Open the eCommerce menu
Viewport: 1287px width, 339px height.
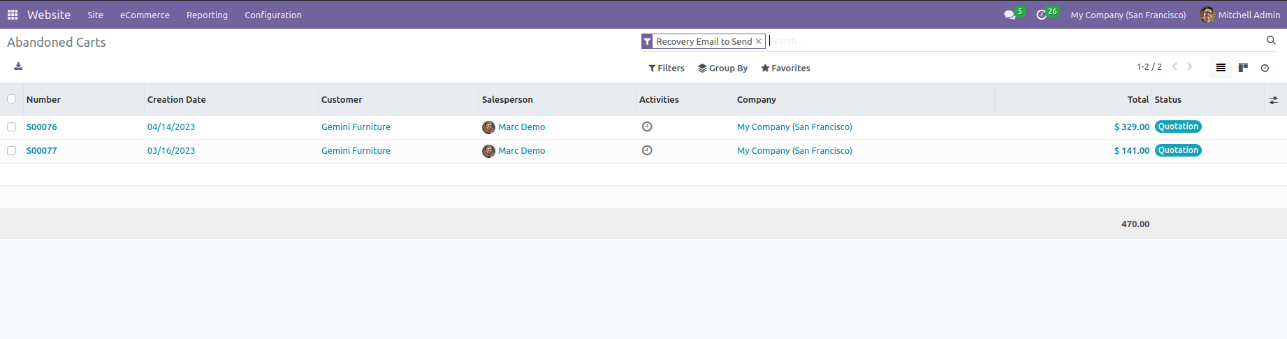(145, 15)
